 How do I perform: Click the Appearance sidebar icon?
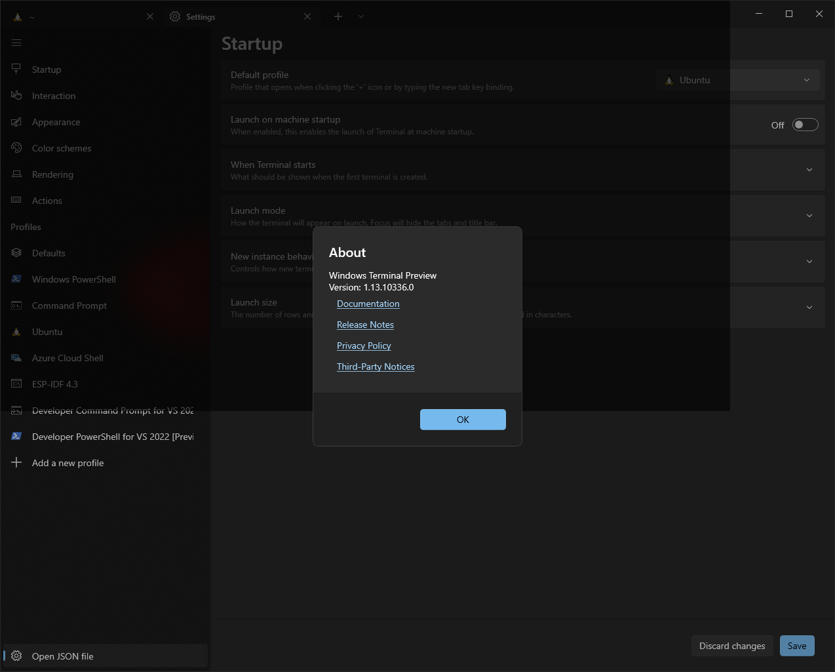[16, 121]
